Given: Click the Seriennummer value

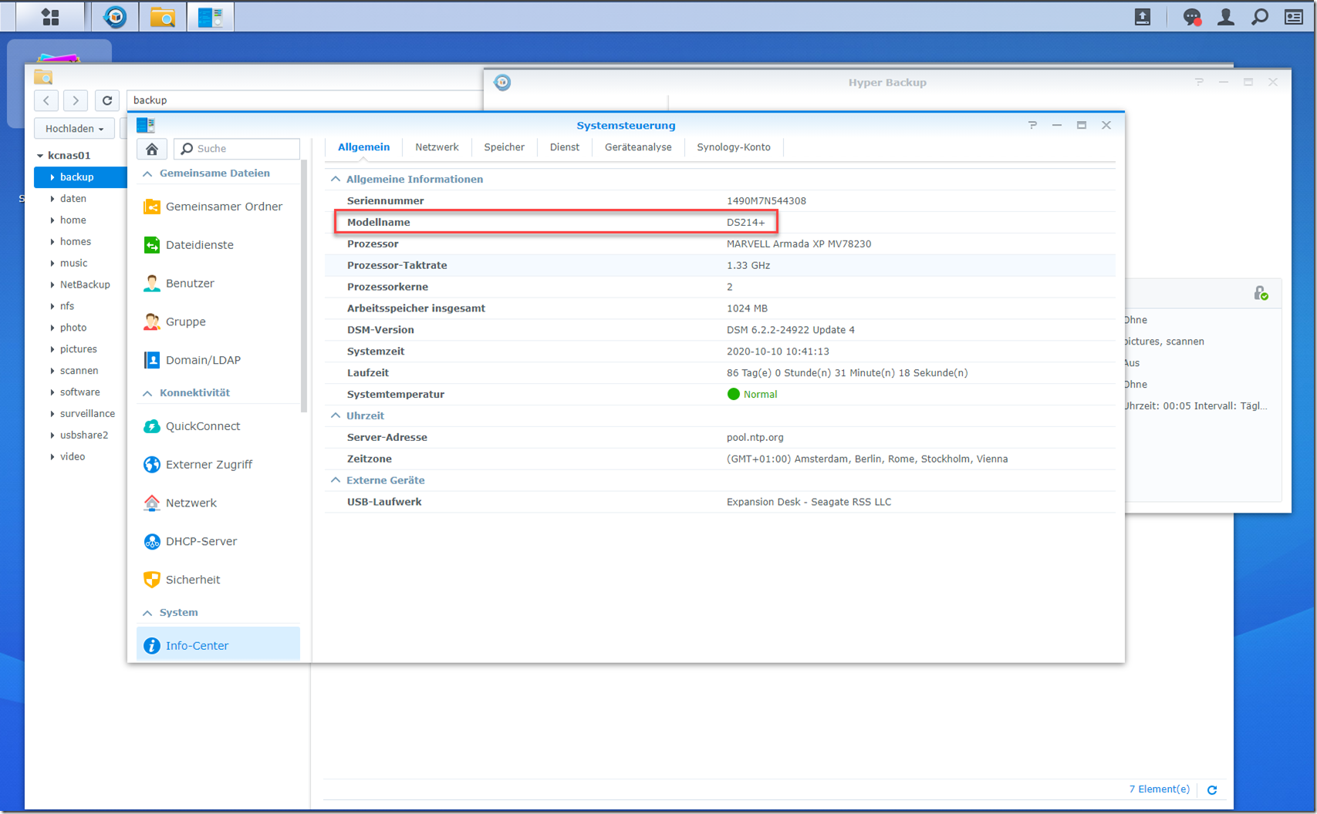Looking at the screenshot, I should point(766,201).
